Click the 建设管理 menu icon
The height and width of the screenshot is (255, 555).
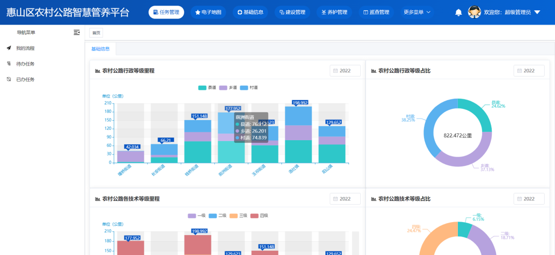(282, 12)
